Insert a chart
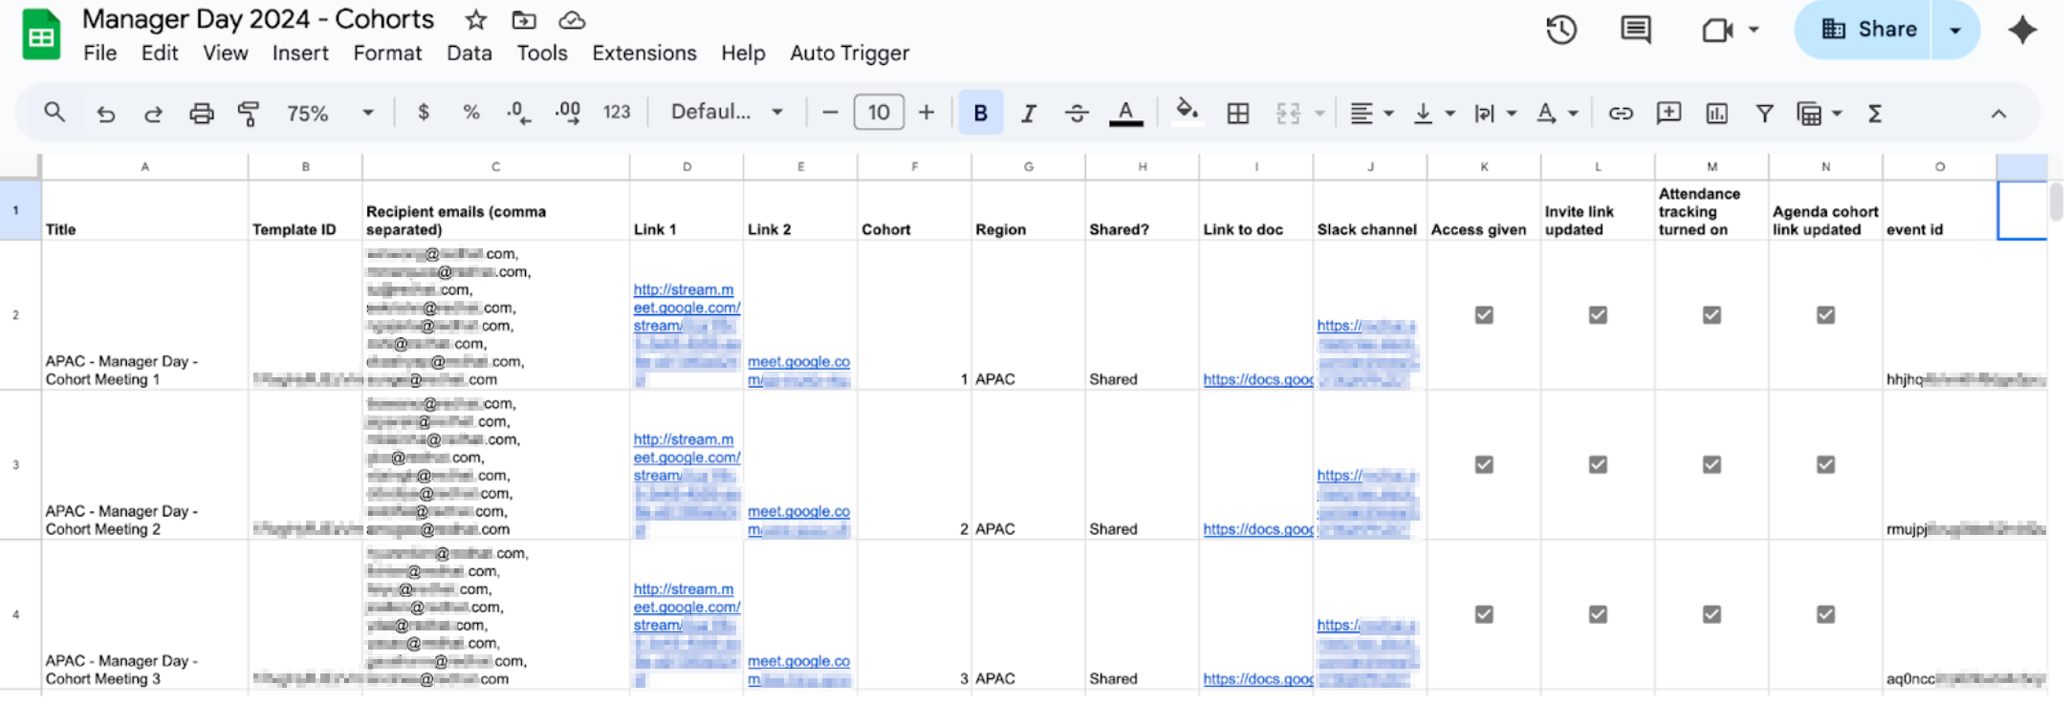Screen dimensions: 2071x704 tap(1717, 114)
